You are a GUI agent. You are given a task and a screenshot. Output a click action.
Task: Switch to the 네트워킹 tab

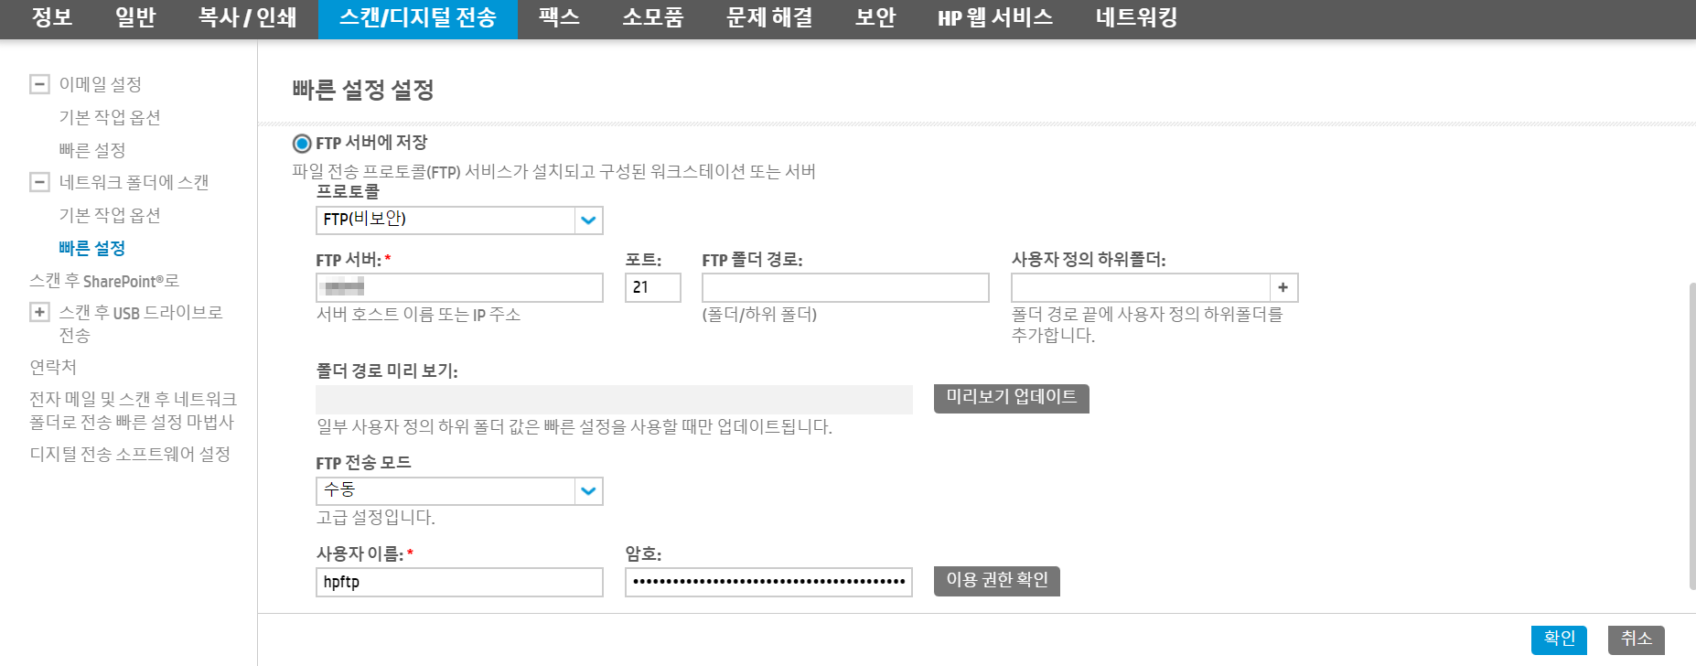click(1136, 18)
